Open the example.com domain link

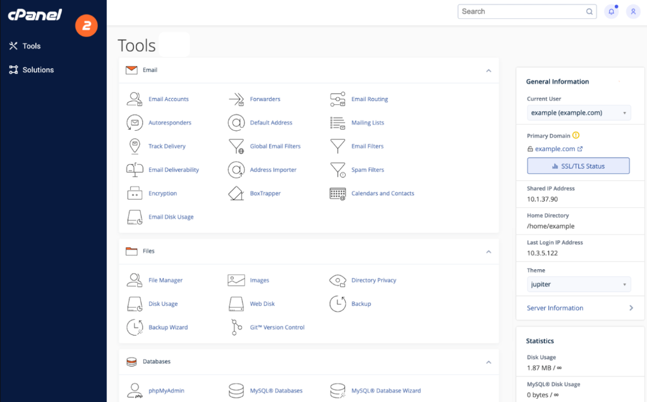tap(555, 149)
